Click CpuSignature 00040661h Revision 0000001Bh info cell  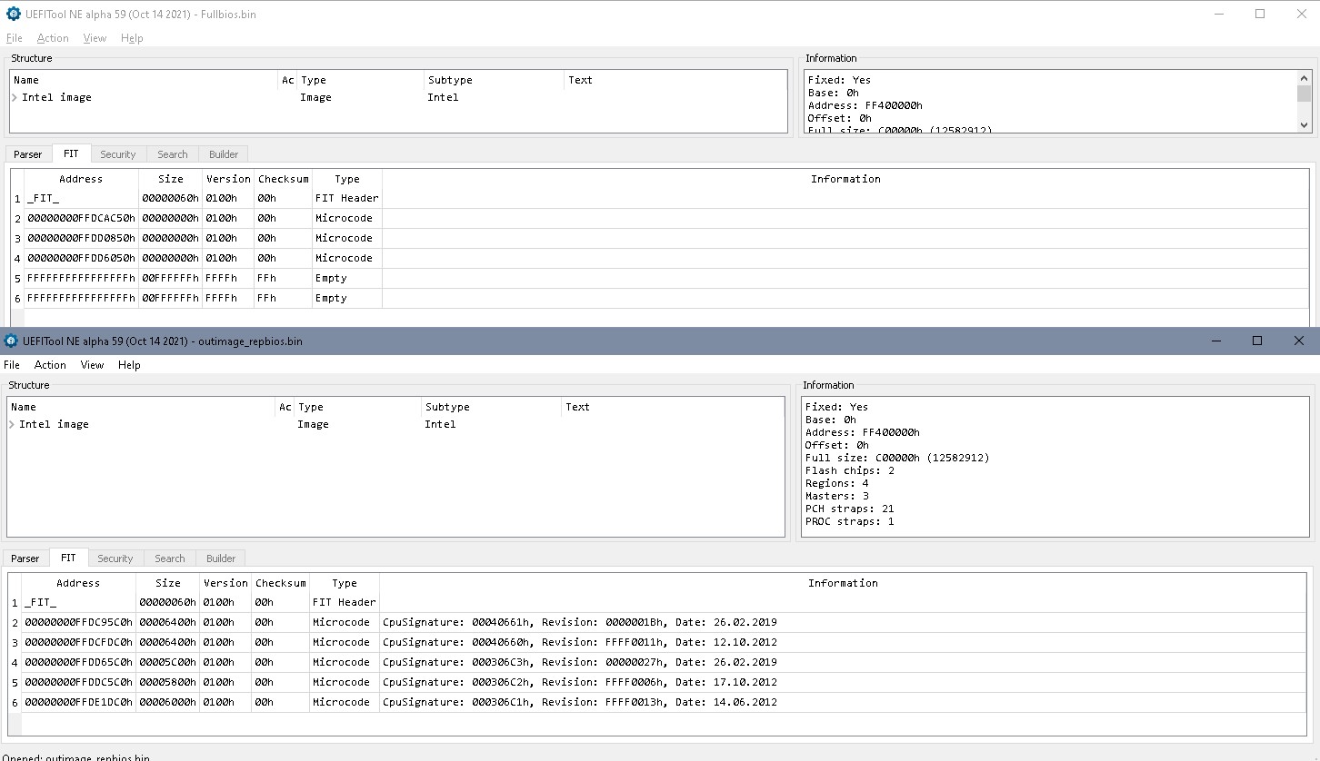click(843, 622)
